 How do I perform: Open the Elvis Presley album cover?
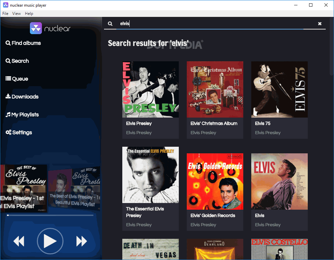[151, 89]
